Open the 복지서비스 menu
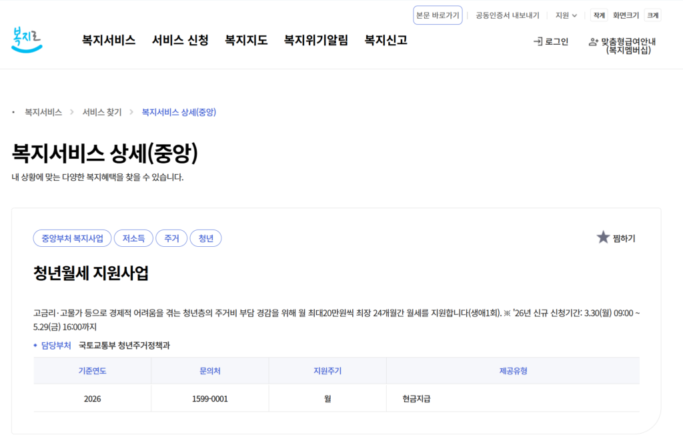This screenshot has width=683, height=441. (x=109, y=41)
